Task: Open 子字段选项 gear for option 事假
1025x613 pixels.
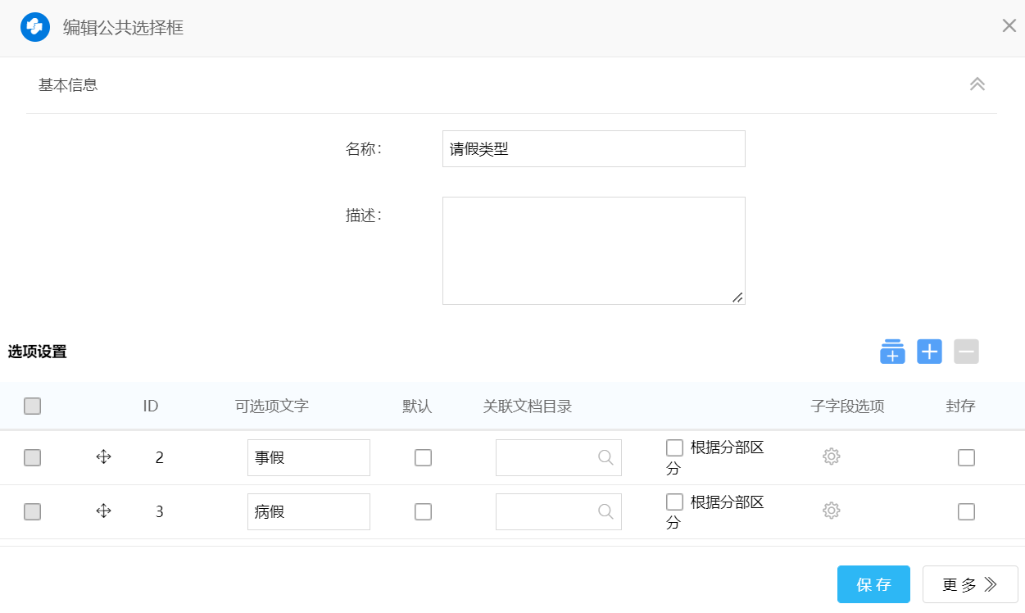Action: coord(831,456)
